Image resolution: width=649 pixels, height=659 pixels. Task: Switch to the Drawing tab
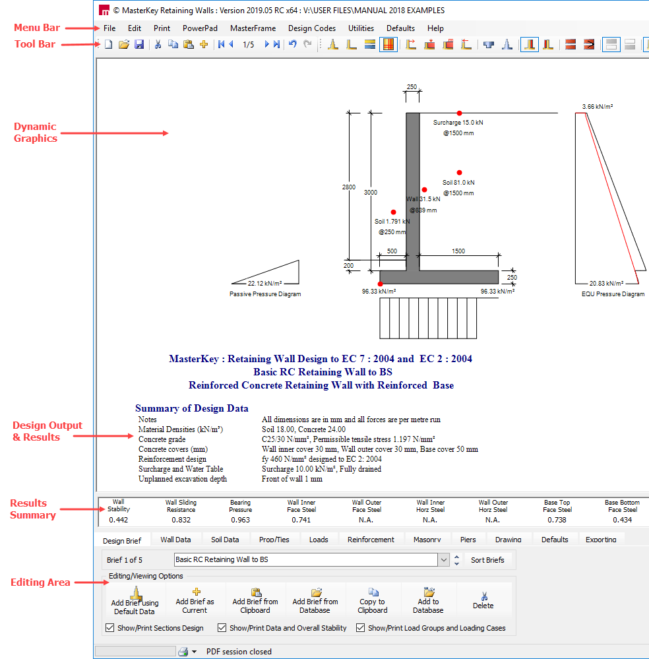pyautogui.click(x=509, y=540)
